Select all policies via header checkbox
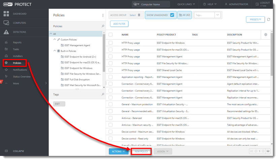 click(111, 35)
